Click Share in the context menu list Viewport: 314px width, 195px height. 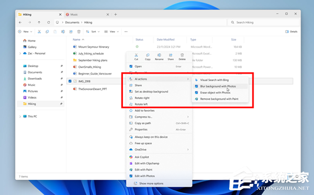pos(159,85)
